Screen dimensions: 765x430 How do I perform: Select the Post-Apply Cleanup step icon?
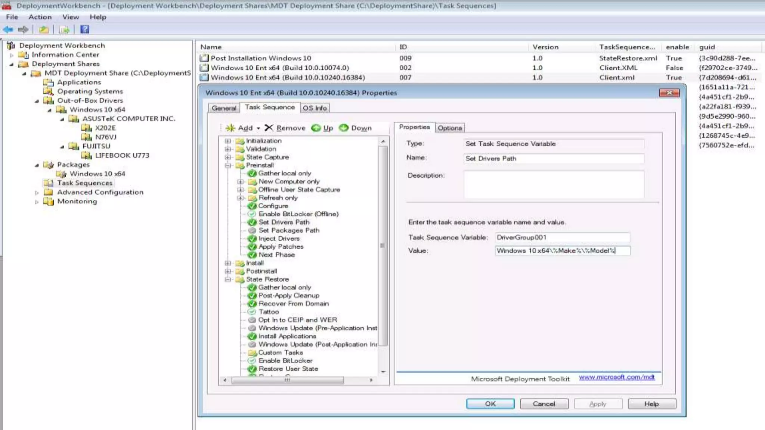(253, 296)
